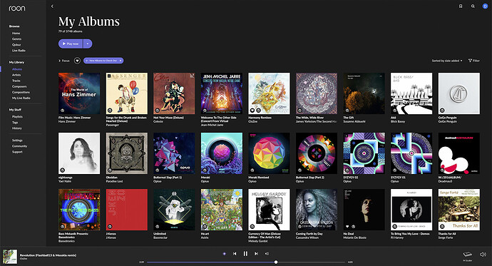The image size is (492, 266).
Task: Click the Qobuz badge on the GoGo Penguin cover
Action: point(442,111)
